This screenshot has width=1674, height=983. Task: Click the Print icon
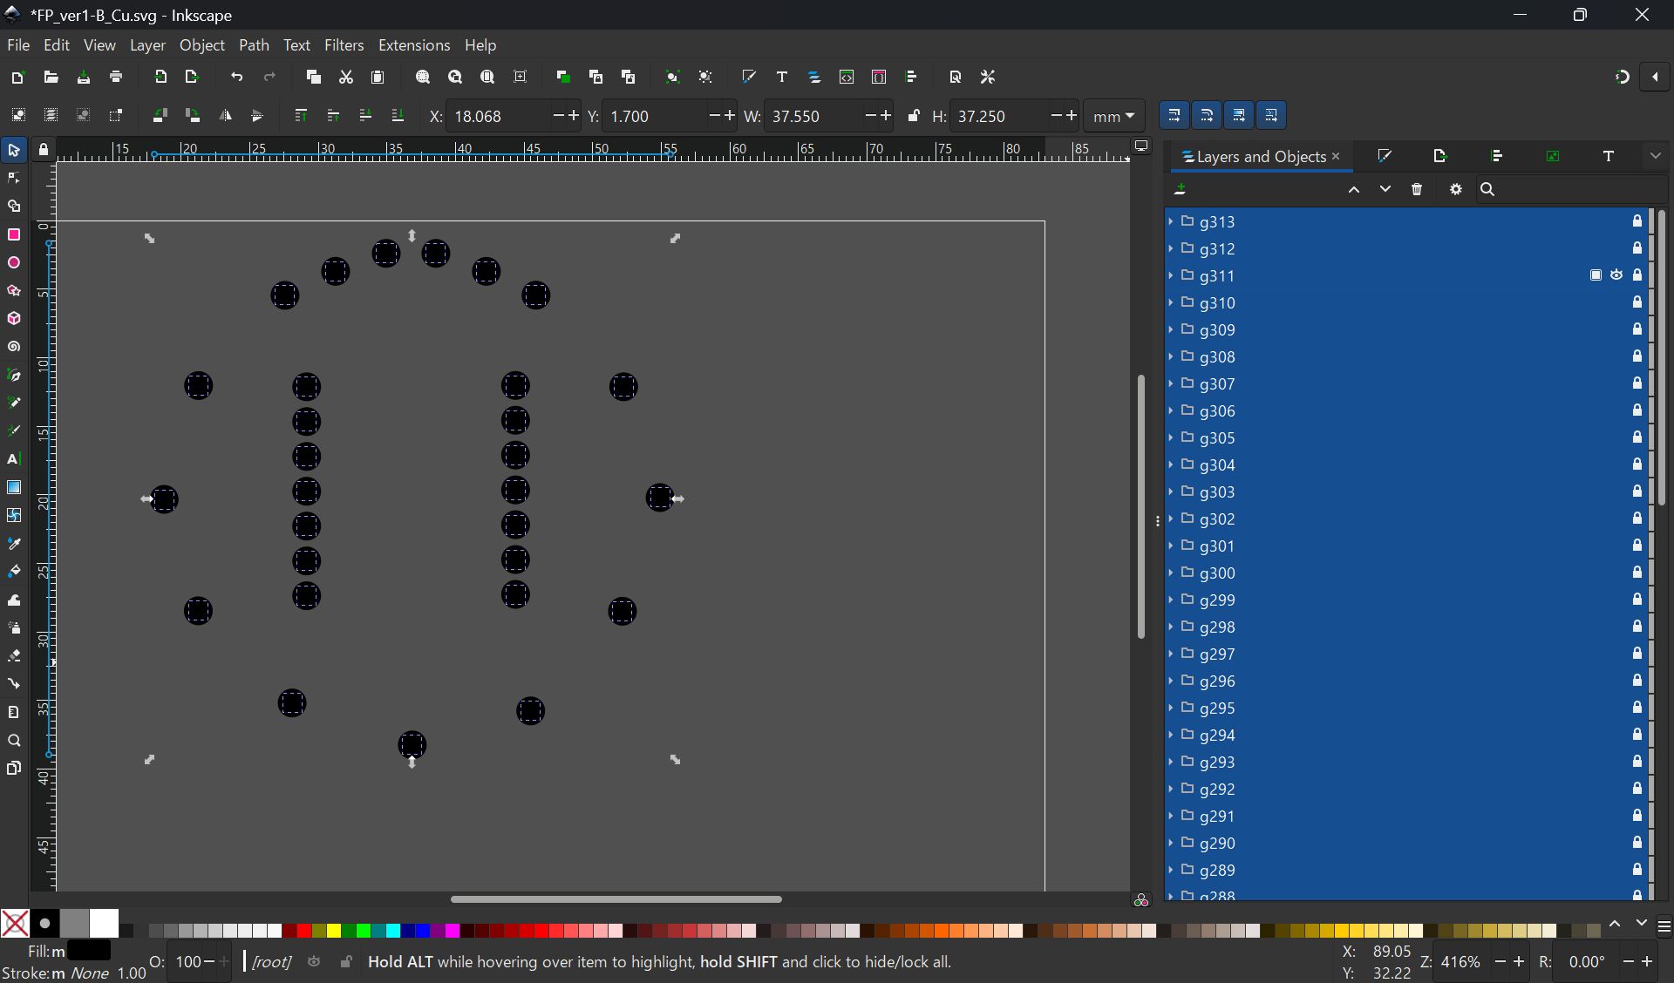pyautogui.click(x=116, y=78)
